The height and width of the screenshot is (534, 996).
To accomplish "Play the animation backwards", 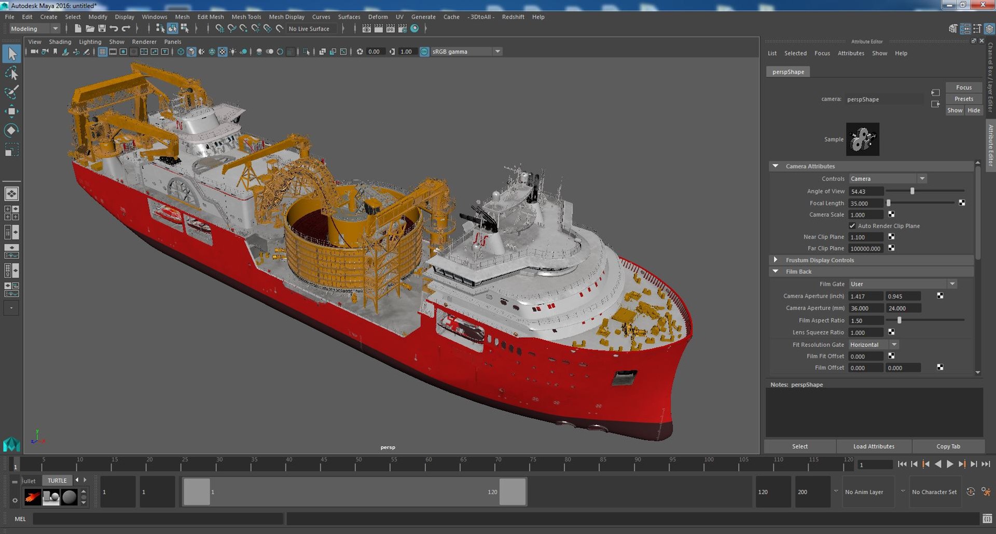I will [x=938, y=465].
